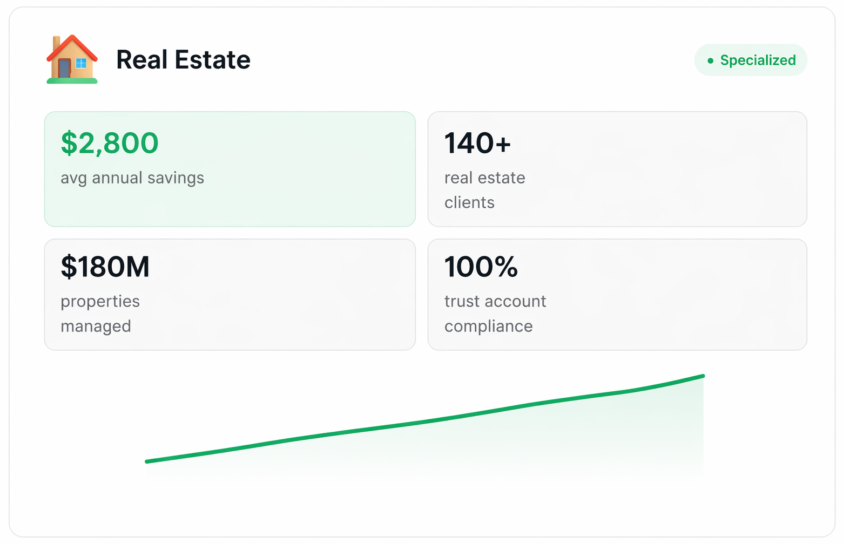Click the 100% compliance figure

click(481, 267)
